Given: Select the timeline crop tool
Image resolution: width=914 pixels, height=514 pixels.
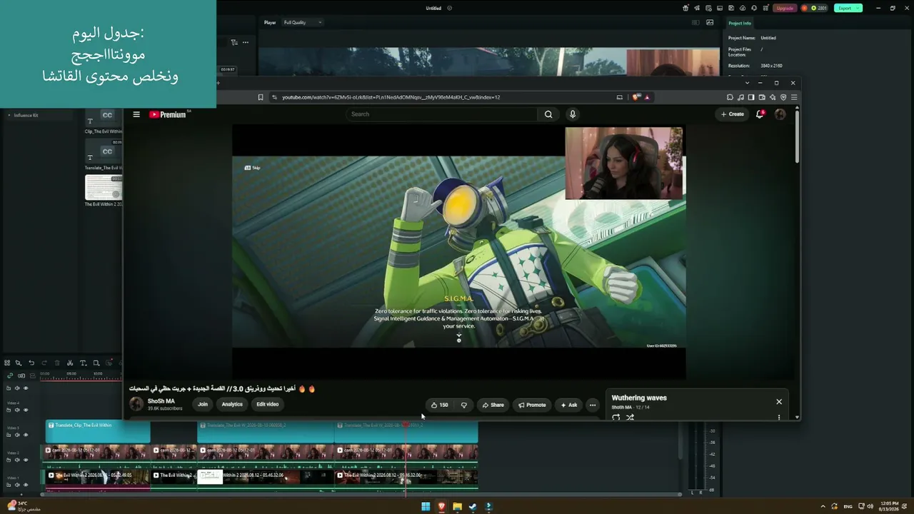Looking at the screenshot, I should point(96,363).
